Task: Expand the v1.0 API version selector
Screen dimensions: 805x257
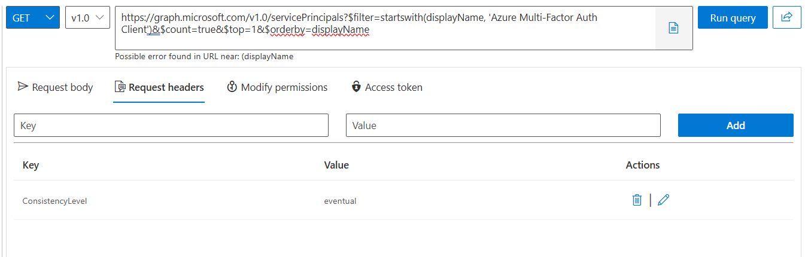Action: pyautogui.click(x=87, y=18)
